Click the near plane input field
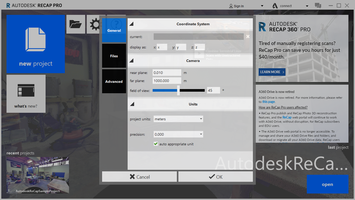This screenshot has height=200, width=355. tap(167, 73)
